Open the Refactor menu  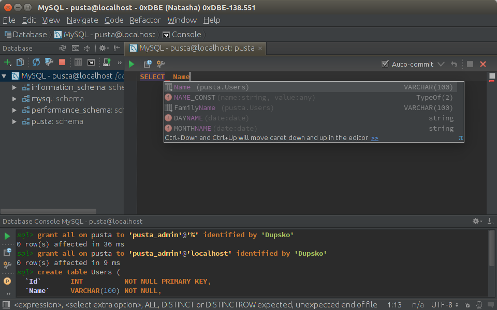145,20
